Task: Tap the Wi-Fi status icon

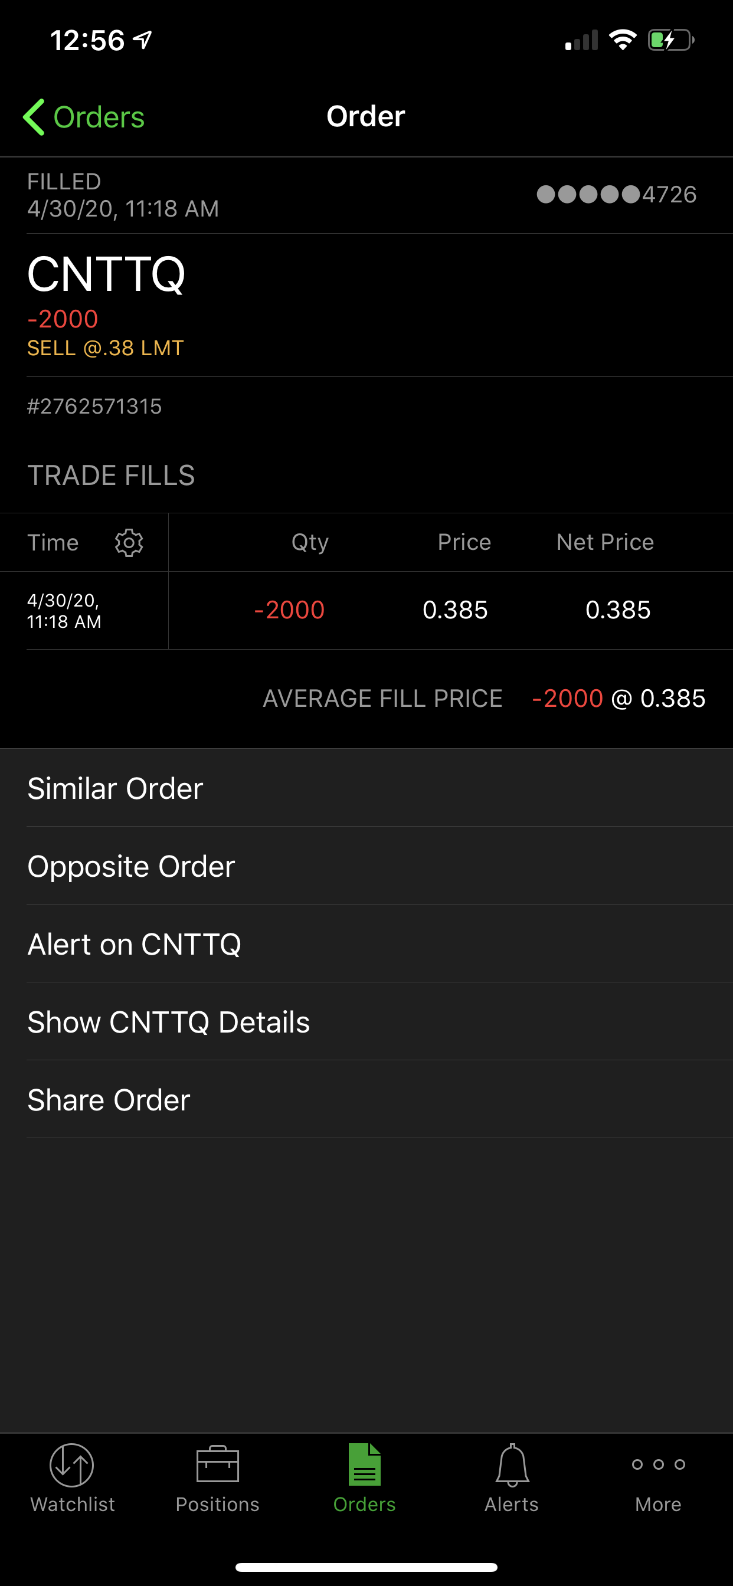Action: (x=622, y=41)
